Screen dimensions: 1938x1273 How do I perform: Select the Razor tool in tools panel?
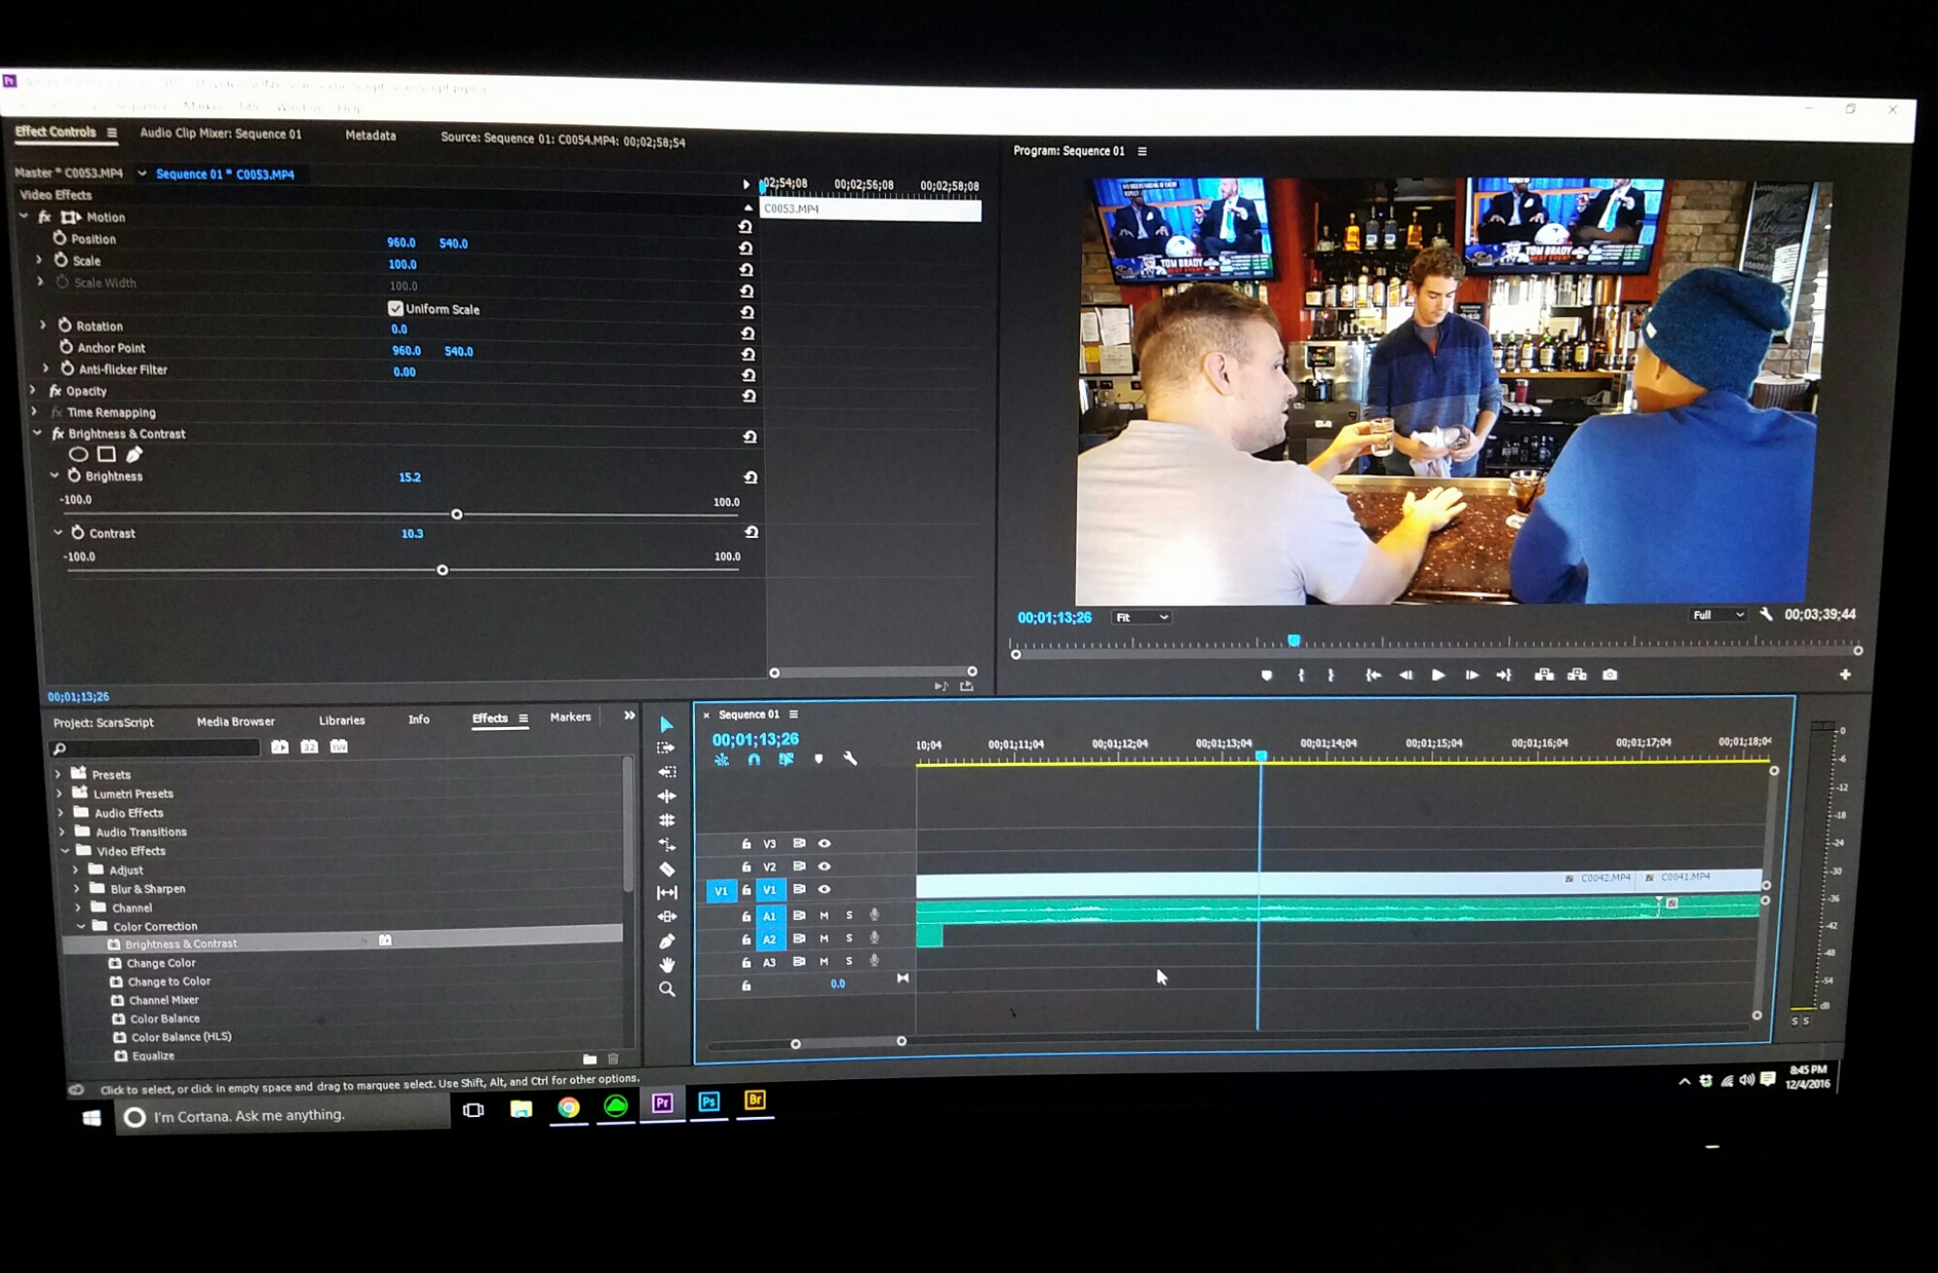pos(667,869)
